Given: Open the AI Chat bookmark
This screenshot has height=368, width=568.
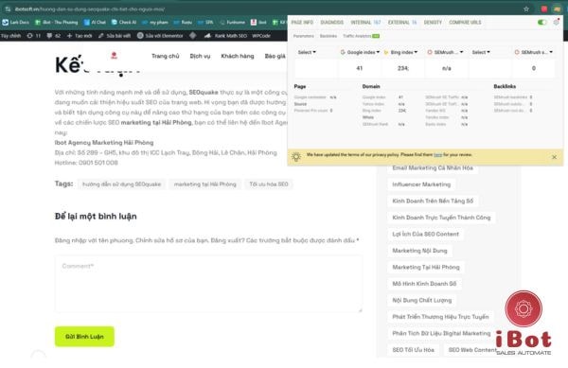Looking at the screenshot, I should (x=95, y=22).
